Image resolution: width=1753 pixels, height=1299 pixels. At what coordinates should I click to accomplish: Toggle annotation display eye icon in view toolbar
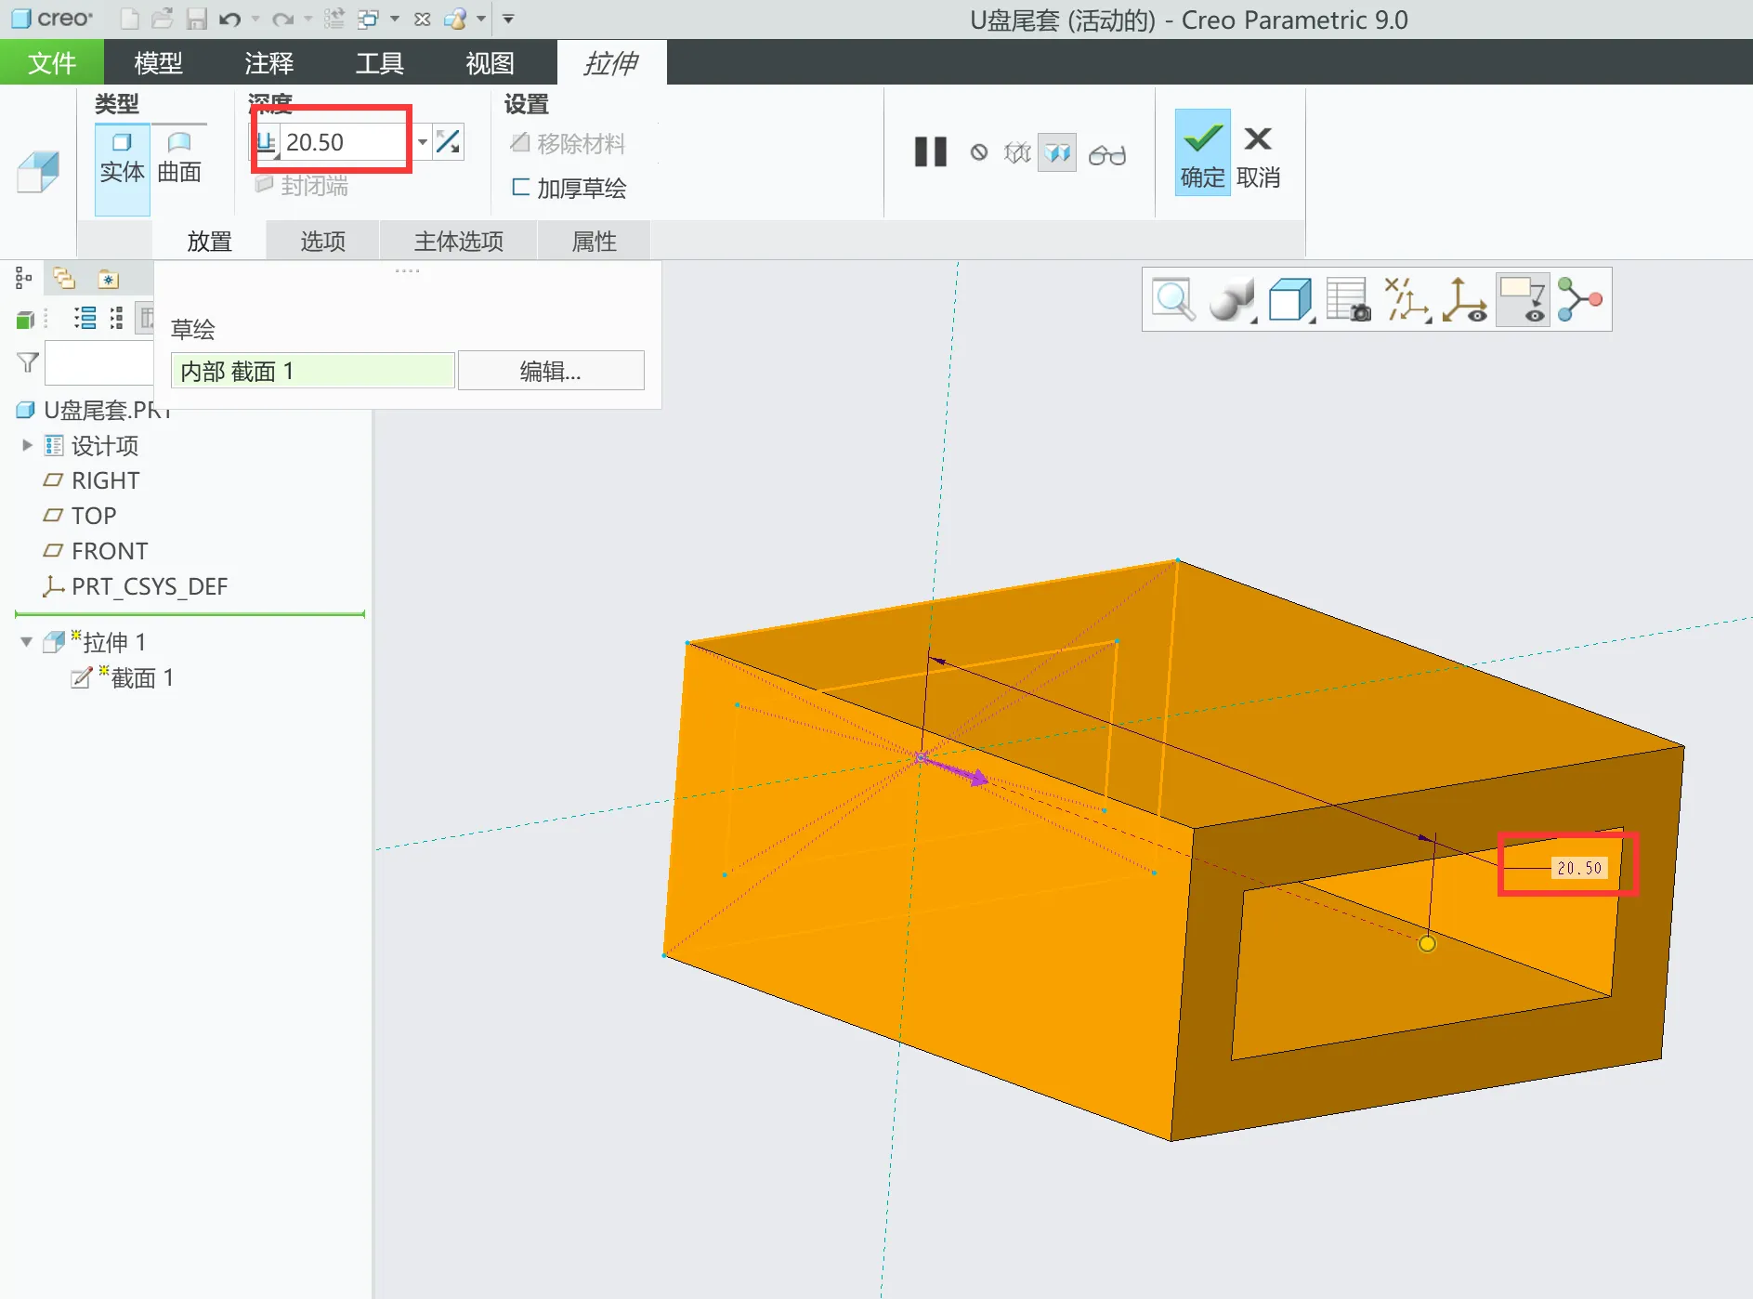point(1524,300)
